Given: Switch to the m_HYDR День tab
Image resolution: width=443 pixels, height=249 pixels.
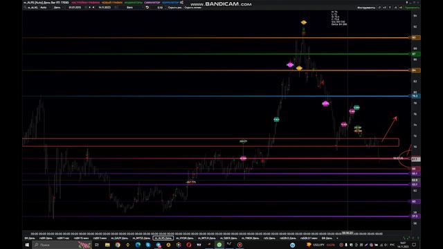Looking at the screenshot, I should [x=185, y=238].
